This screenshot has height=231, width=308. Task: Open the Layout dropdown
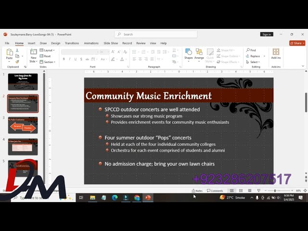point(47,50)
